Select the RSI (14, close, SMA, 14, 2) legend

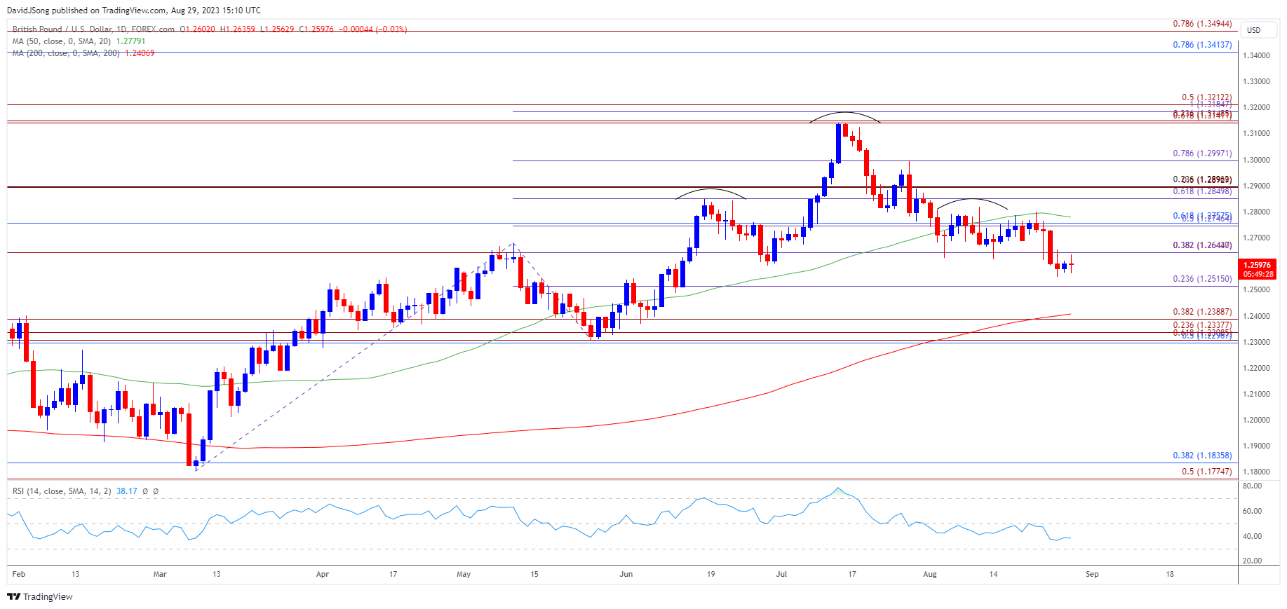click(62, 491)
